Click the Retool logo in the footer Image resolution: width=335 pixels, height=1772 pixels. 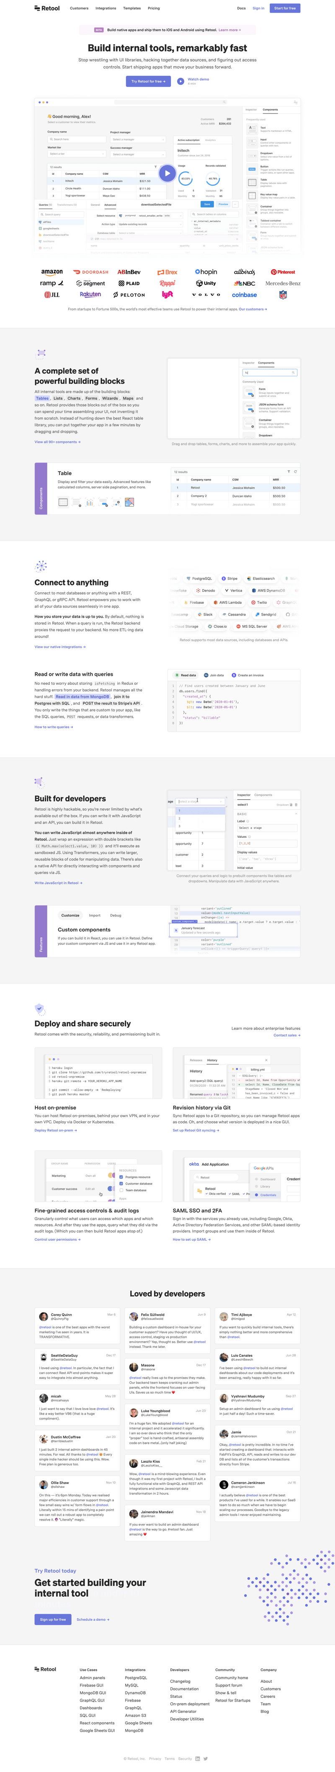pos(45,1669)
